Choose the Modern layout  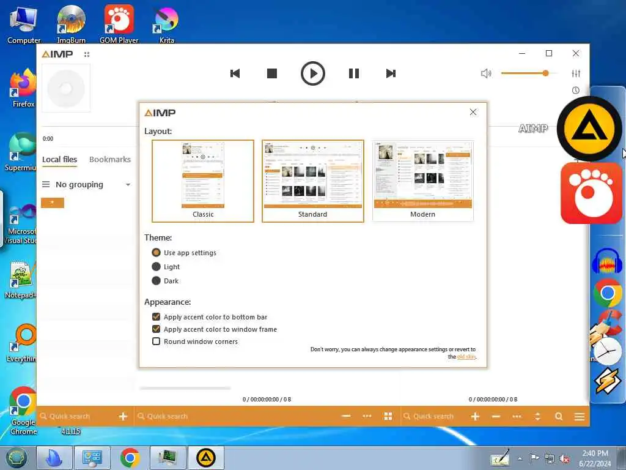423,181
